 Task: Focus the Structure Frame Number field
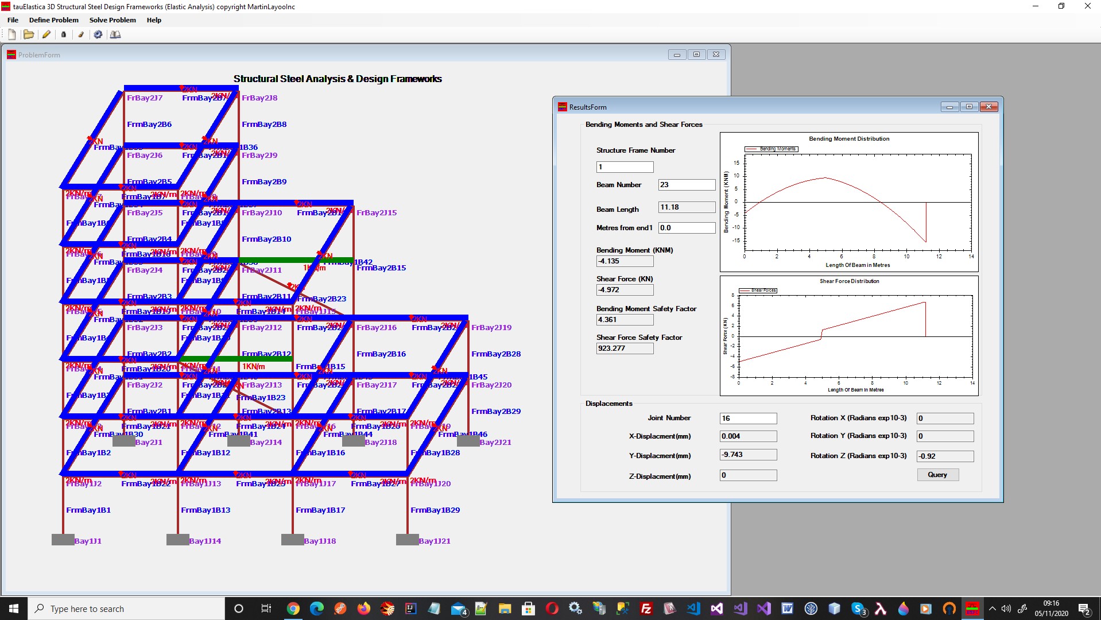(625, 167)
